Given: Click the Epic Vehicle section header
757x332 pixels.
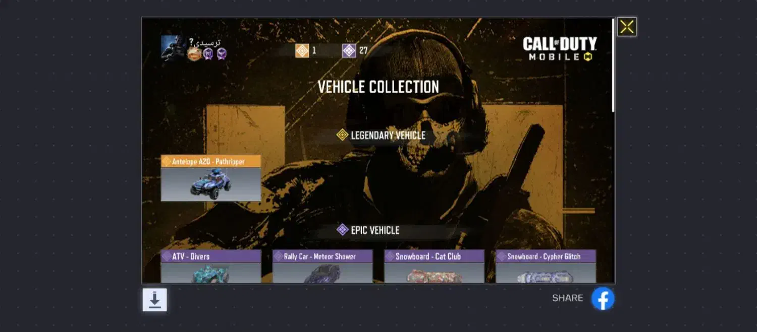Looking at the screenshot, I should pos(368,230).
